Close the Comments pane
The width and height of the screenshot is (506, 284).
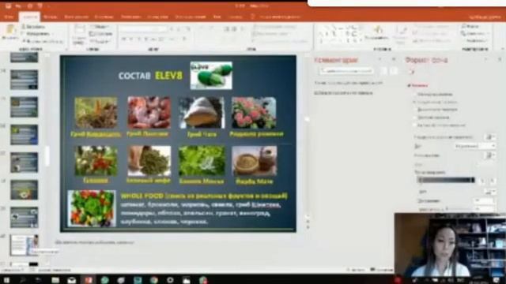coord(394,59)
